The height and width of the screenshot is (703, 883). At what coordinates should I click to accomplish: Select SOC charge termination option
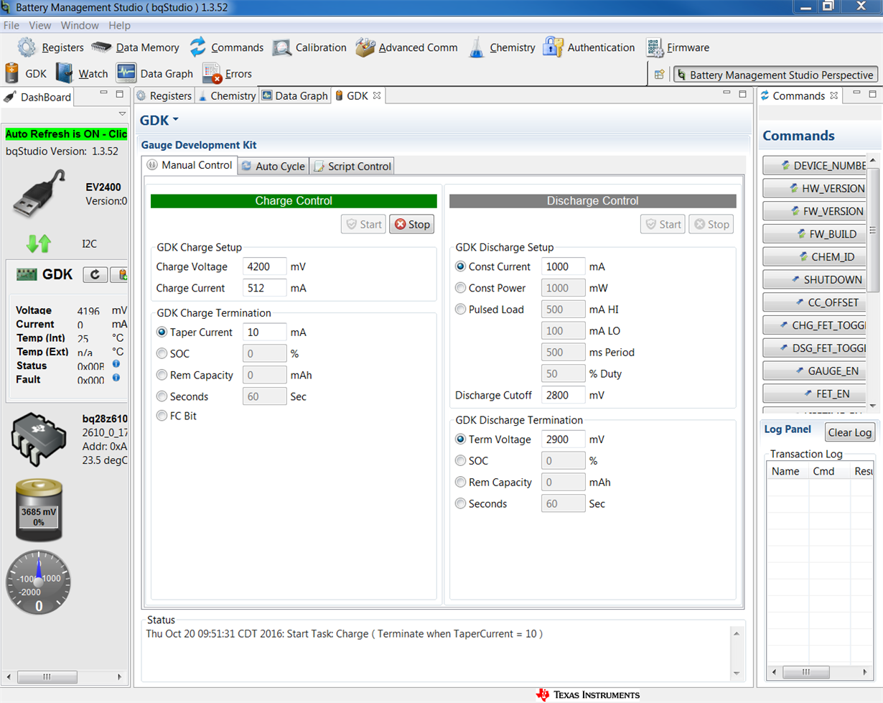click(162, 354)
